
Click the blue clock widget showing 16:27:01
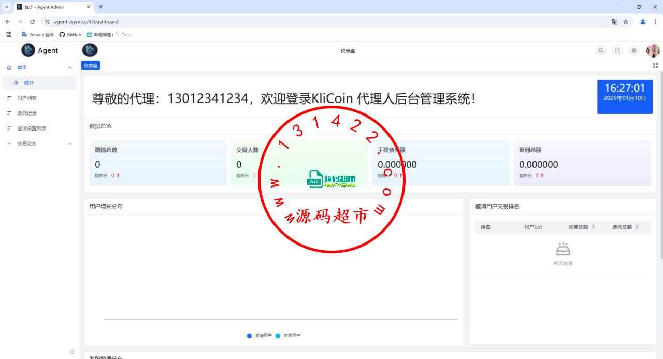point(625,96)
